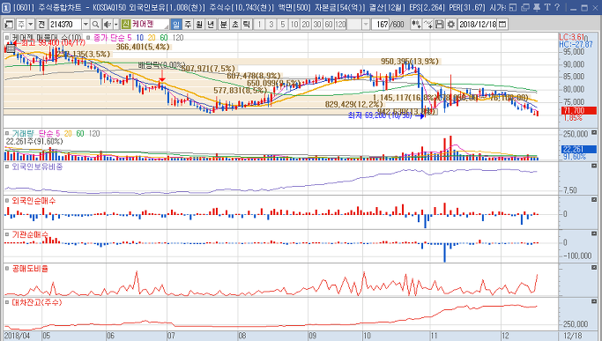Set interval to 20 button
Image resolution: width=602 pixels, height=341 pixels.
tap(306, 25)
